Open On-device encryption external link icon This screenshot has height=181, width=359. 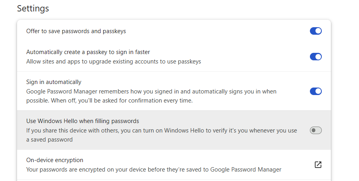tap(318, 164)
